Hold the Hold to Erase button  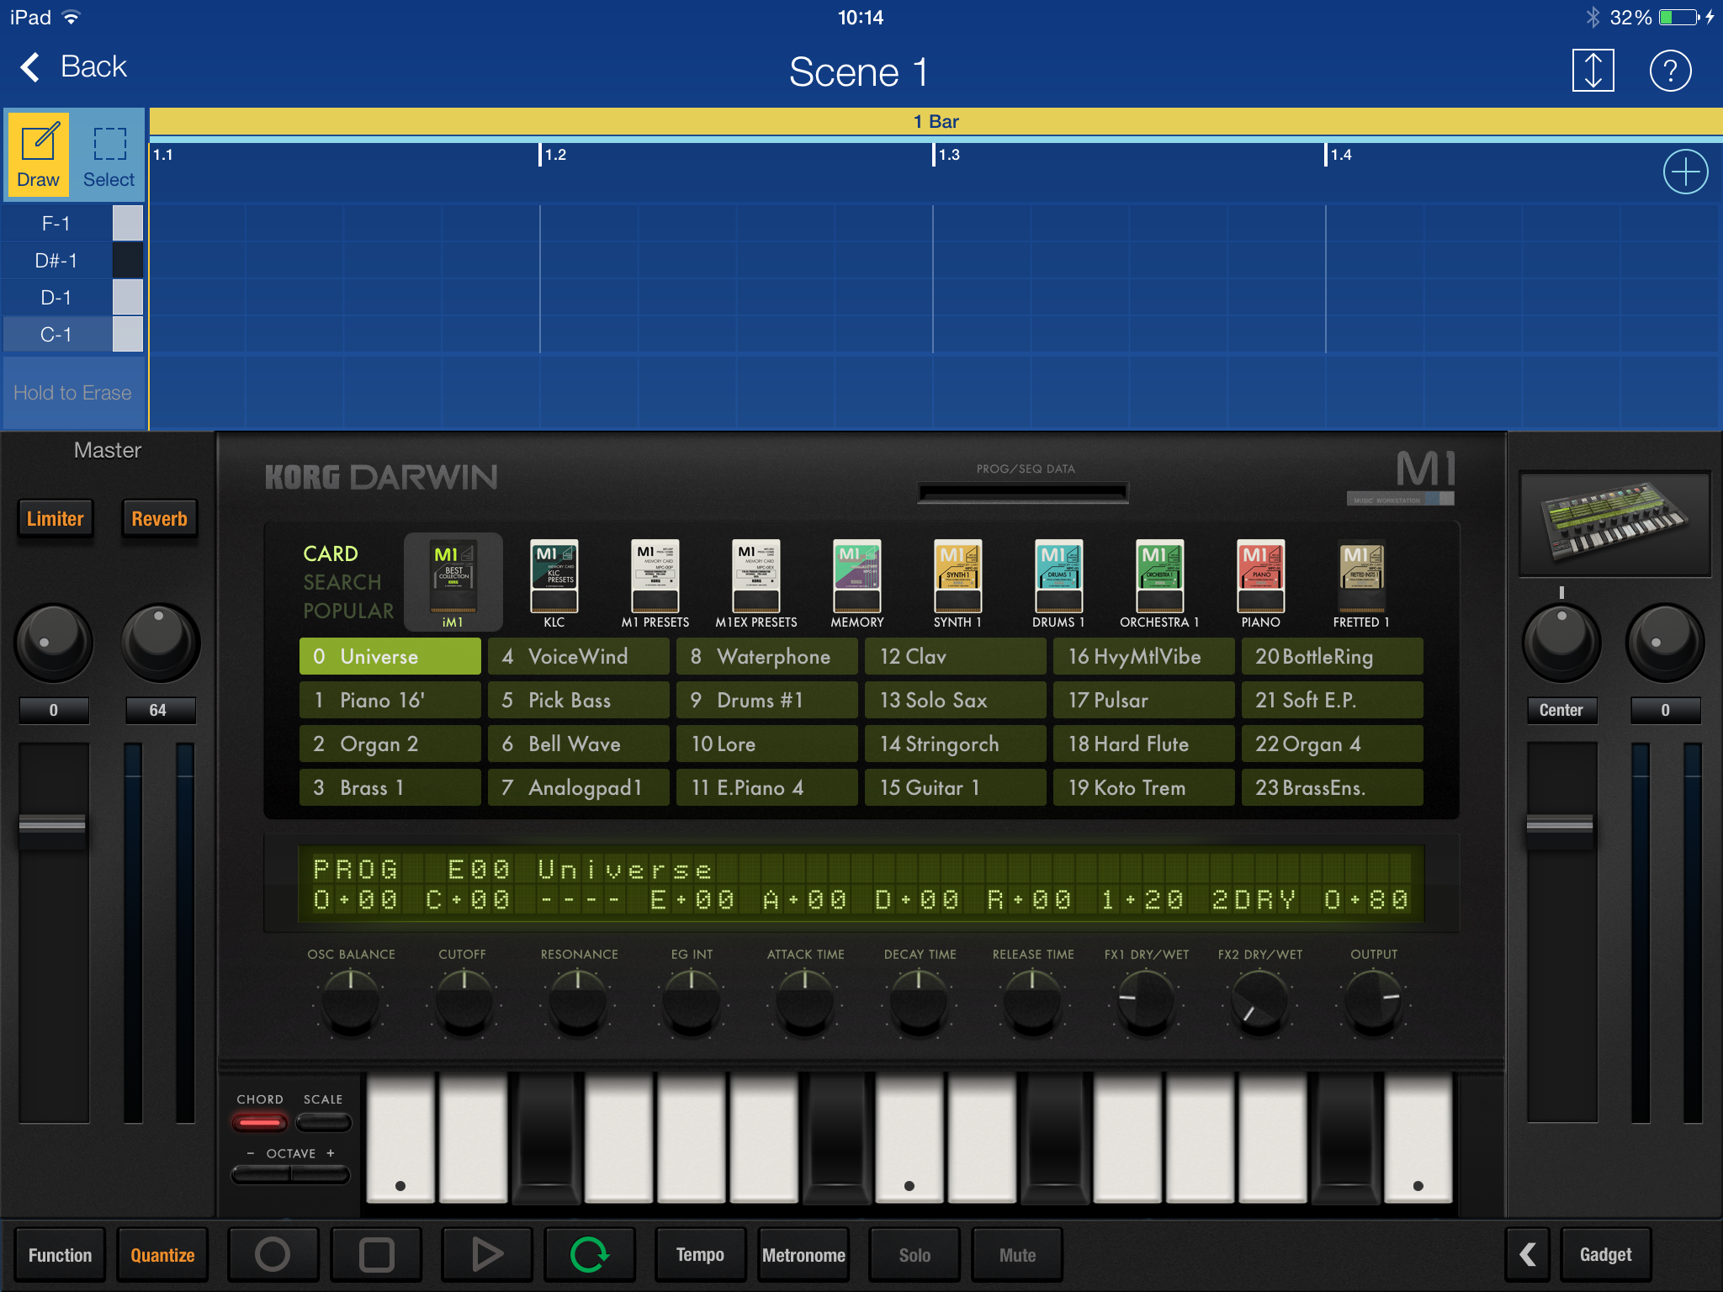point(73,393)
